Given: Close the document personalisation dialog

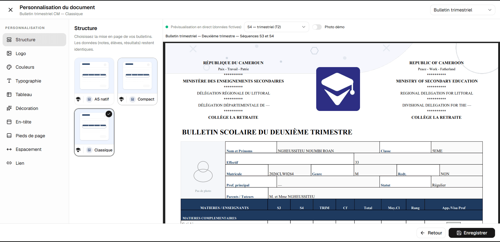Looking at the screenshot, I should [10, 10].
